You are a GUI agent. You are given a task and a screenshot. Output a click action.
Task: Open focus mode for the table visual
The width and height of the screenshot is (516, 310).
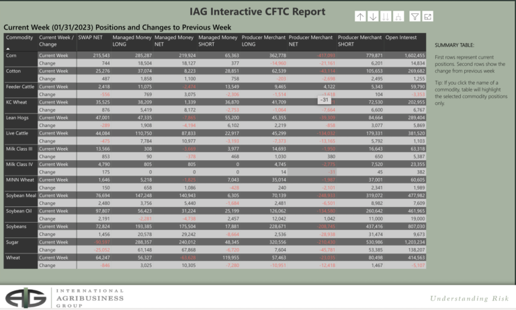coord(427,16)
